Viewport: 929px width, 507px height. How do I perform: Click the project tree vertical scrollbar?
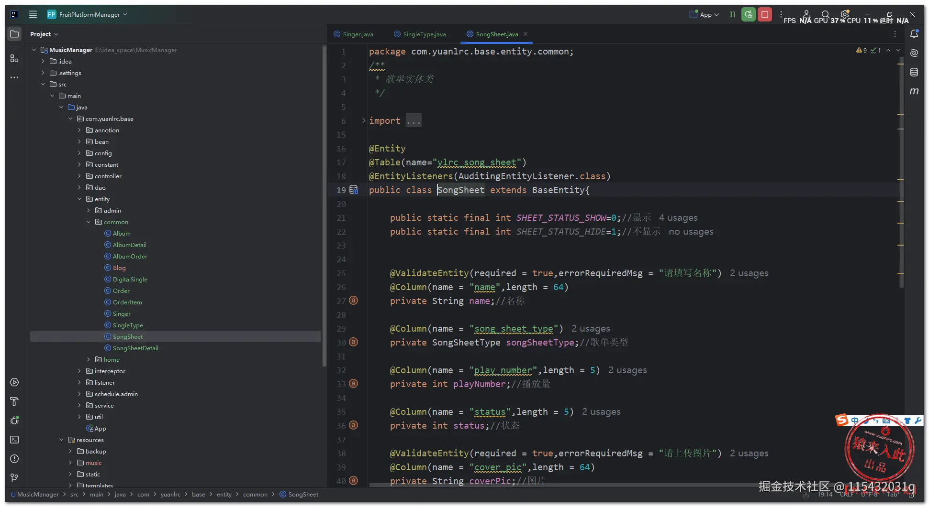[x=324, y=205]
